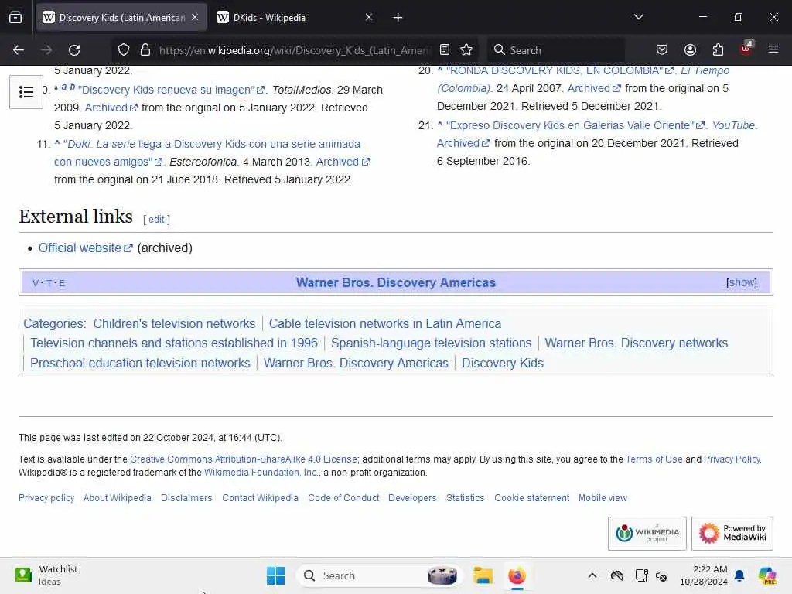
Task: Open taskbar clock showing 2:22 AM
Action: click(x=704, y=575)
